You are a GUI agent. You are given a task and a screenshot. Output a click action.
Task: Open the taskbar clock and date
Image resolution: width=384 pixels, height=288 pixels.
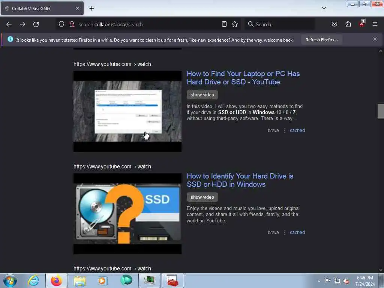pos(365,281)
